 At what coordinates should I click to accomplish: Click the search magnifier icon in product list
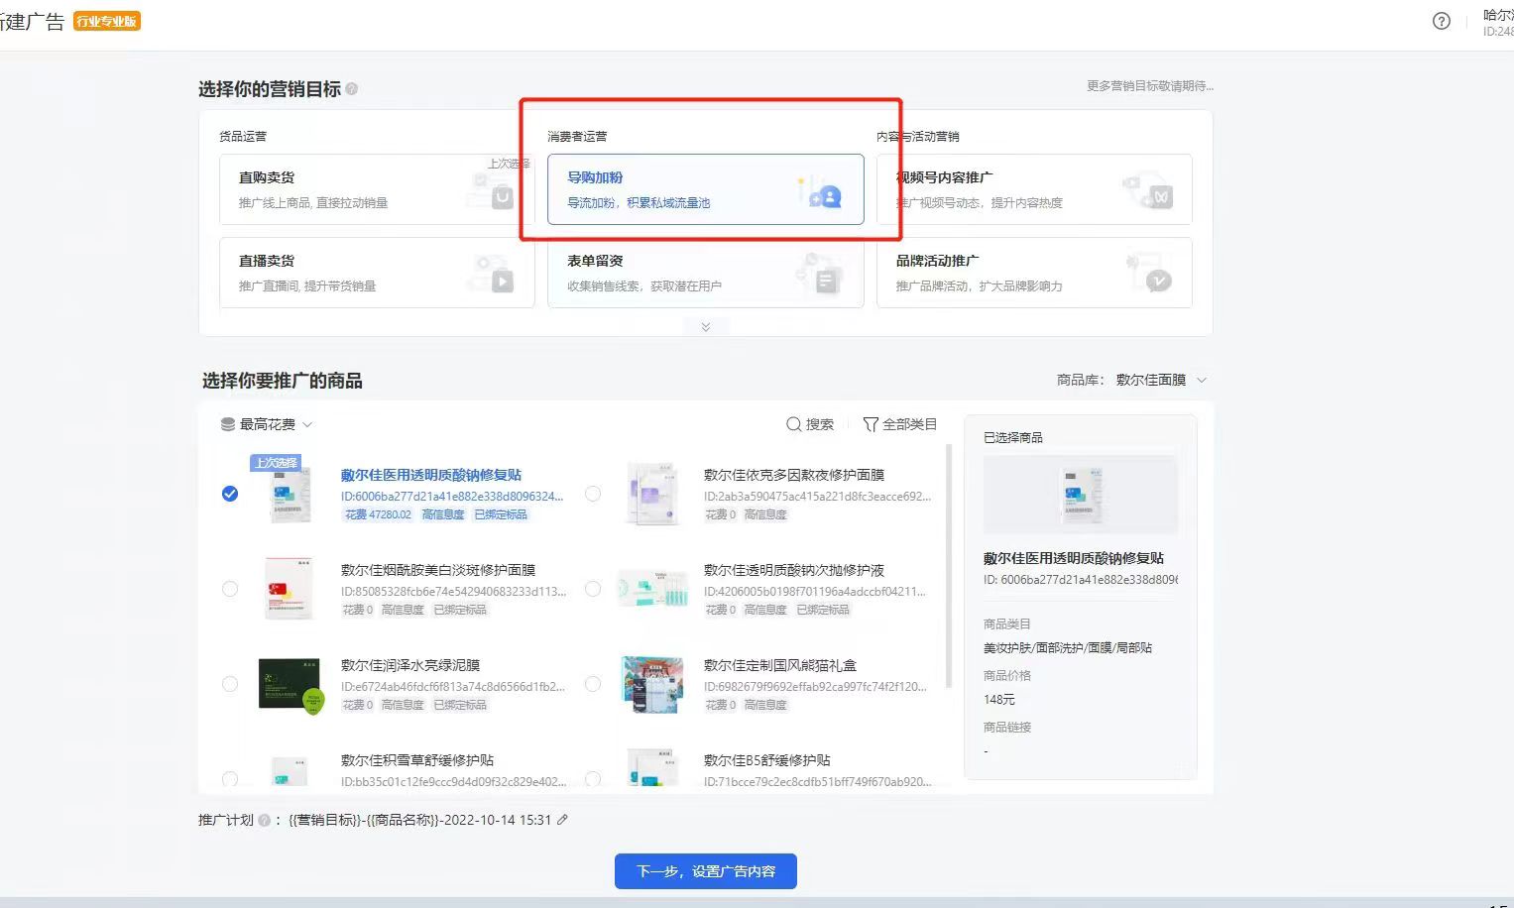[793, 424]
